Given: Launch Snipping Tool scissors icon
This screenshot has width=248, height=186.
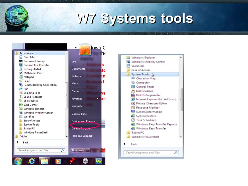Looking at the screenshot, I should point(21,93).
